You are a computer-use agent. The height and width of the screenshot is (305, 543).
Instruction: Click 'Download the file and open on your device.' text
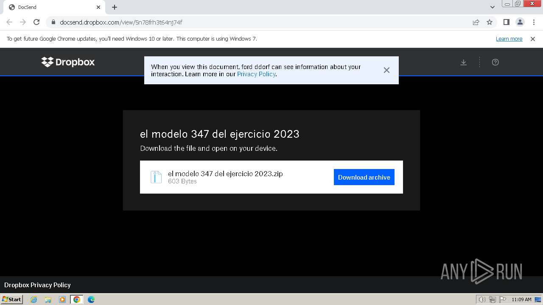[209, 148]
